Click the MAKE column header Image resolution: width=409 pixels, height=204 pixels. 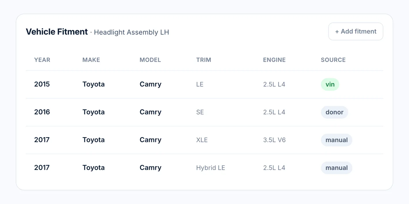[x=91, y=60]
